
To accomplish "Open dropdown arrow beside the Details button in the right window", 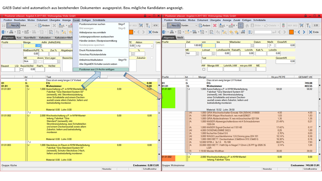I will pyautogui.click(x=278, y=25).
